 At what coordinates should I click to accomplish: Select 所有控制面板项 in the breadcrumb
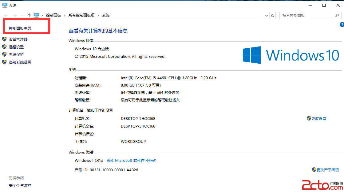pyautogui.click(x=82, y=15)
